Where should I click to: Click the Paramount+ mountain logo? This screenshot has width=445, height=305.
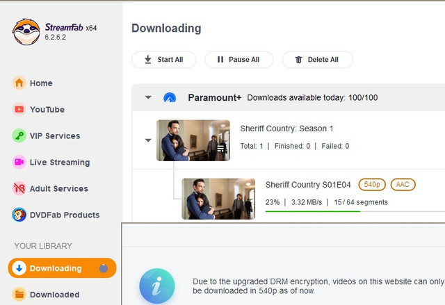click(x=170, y=98)
